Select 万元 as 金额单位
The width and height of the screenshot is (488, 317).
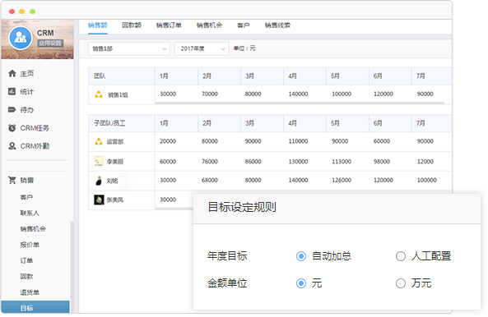coord(401,283)
